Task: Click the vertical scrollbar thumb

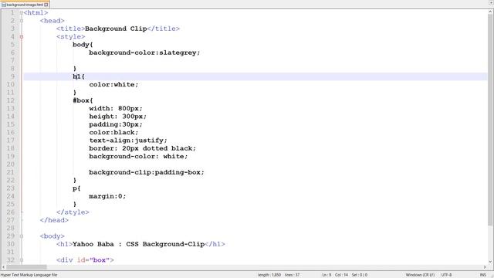Action: 490,120
